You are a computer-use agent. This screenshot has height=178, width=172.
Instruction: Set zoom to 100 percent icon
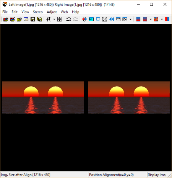click(125, 19)
